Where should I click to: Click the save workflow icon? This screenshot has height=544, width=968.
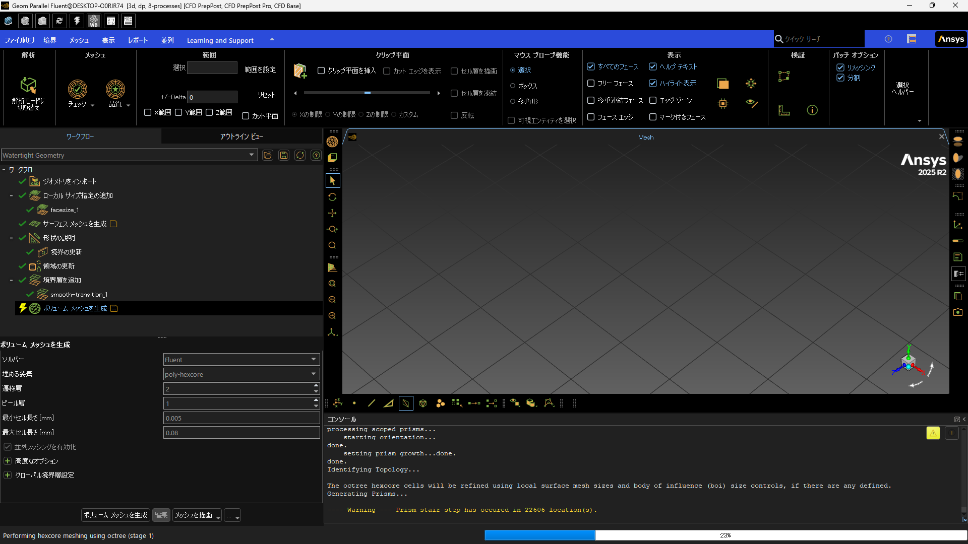[284, 155]
